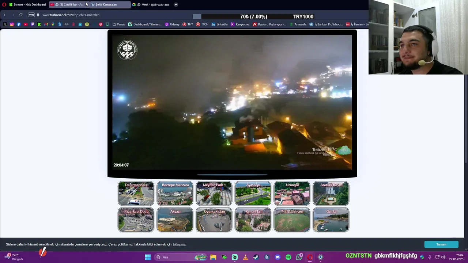Image resolution: width=468 pixels, height=263 pixels.
Task: Open the Facebook bookmark icon
Action: tap(19, 24)
